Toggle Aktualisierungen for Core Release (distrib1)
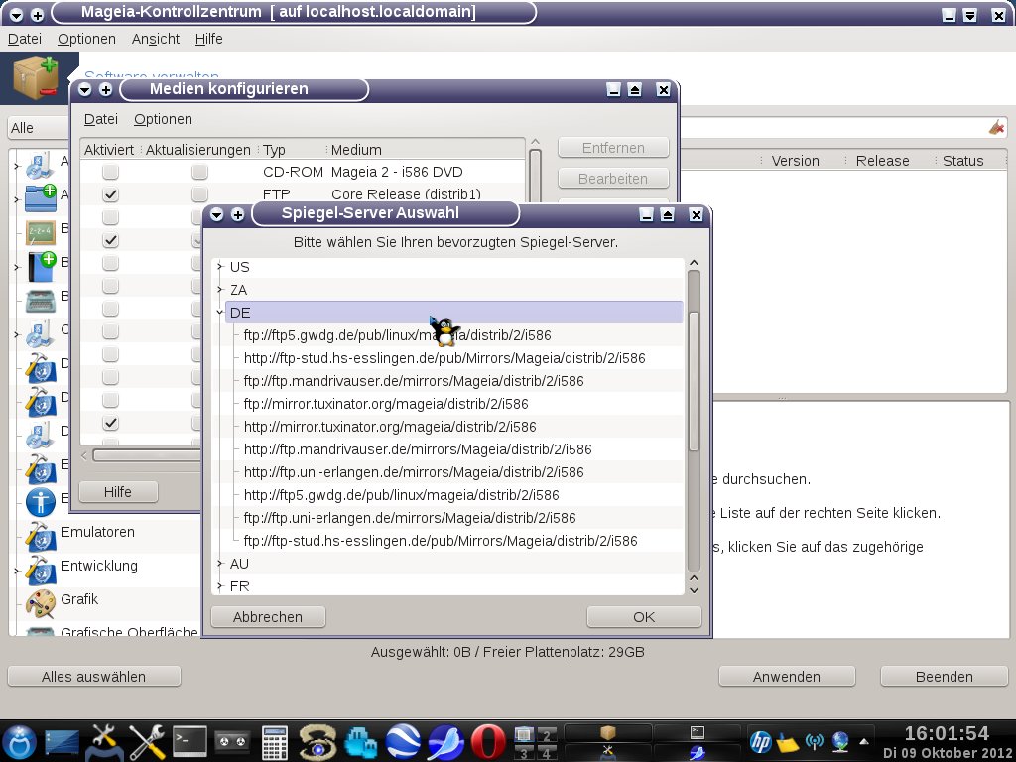The width and height of the screenshot is (1016, 762). (199, 194)
